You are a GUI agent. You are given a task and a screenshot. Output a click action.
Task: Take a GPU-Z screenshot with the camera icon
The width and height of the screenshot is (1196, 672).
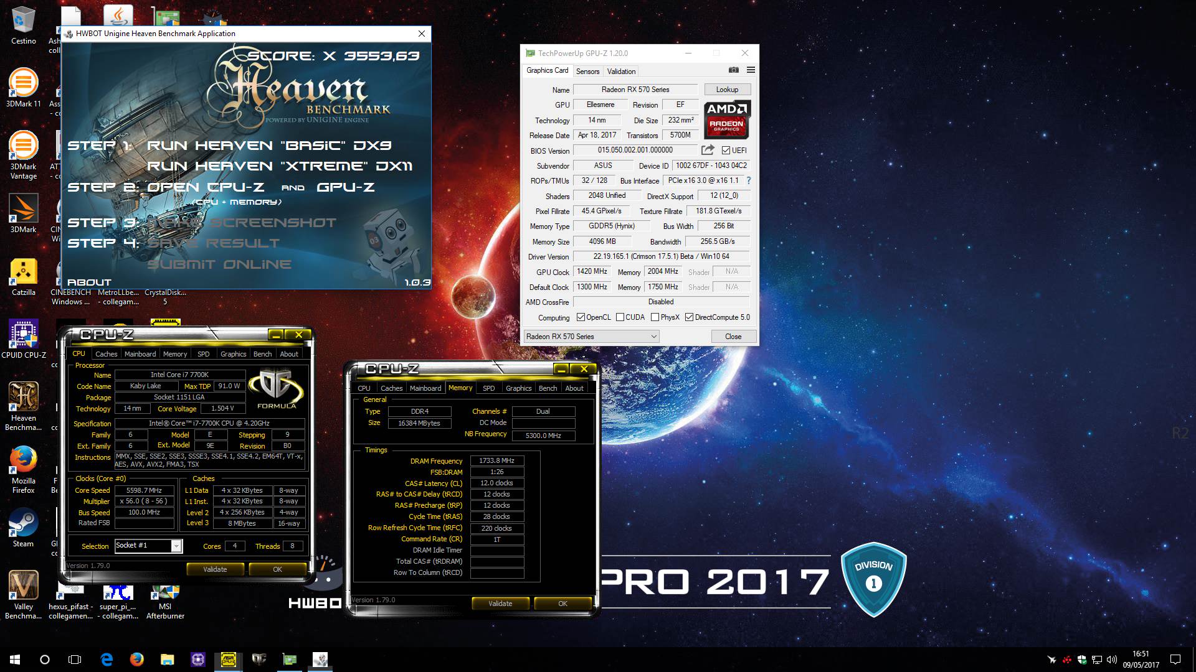pyautogui.click(x=734, y=70)
